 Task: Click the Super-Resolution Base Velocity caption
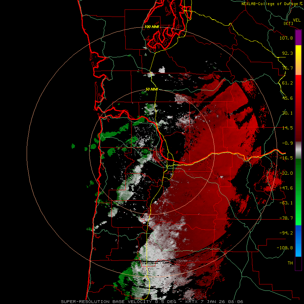coord(152,302)
